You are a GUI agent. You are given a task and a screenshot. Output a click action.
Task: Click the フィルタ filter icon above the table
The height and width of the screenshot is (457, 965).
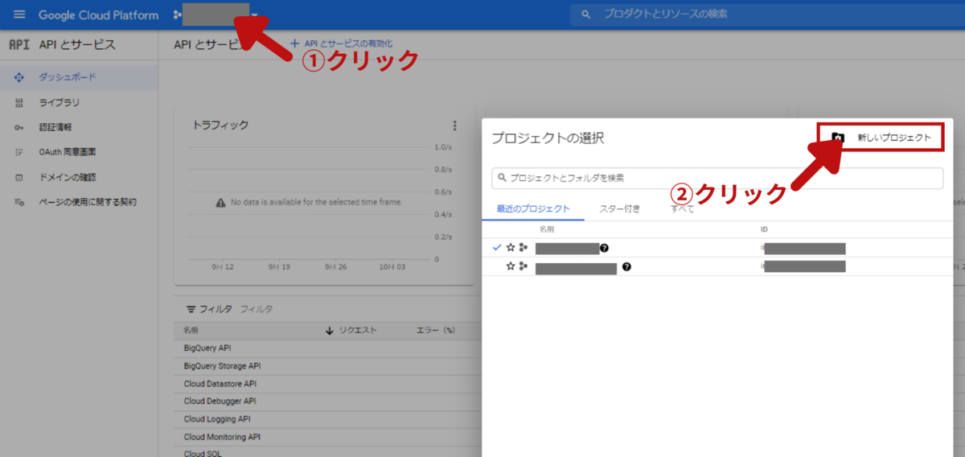[191, 309]
